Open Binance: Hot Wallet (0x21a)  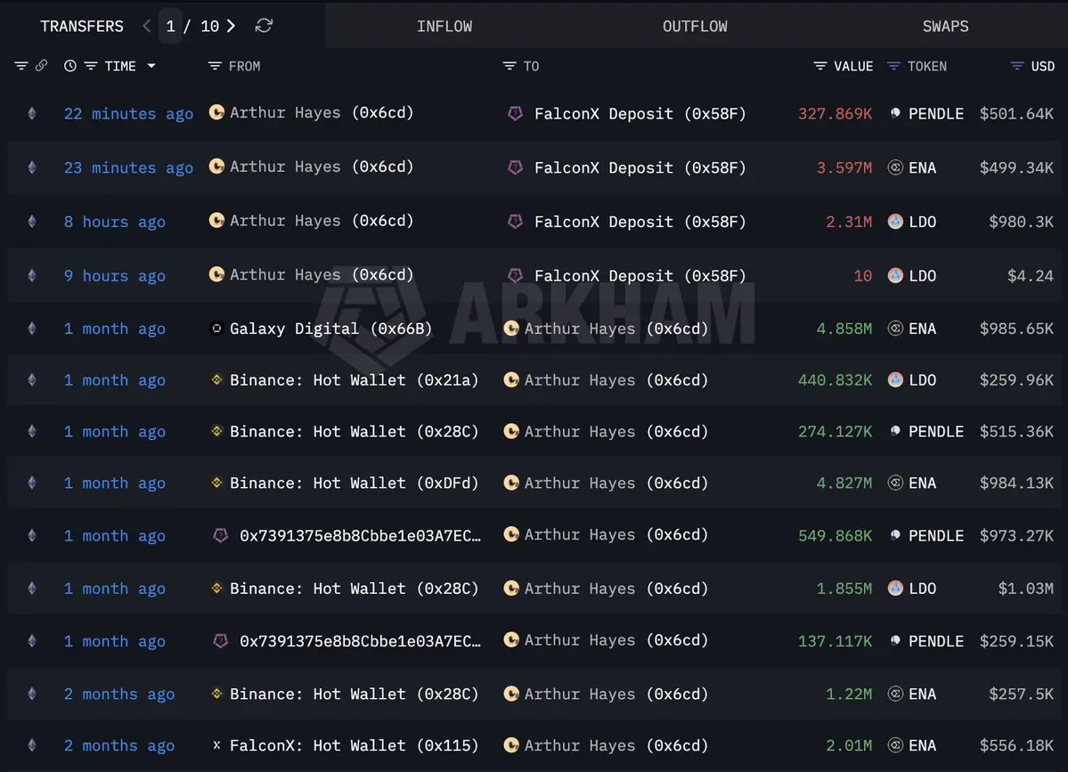point(355,380)
